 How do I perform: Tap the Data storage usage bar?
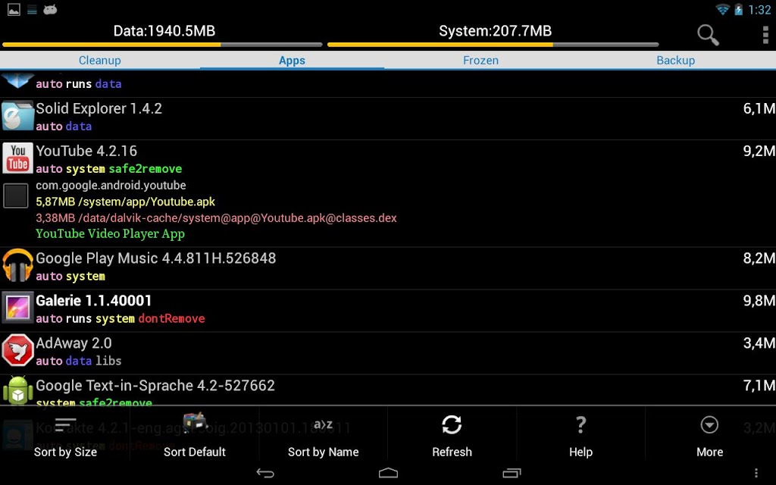(x=162, y=45)
